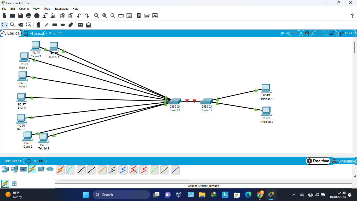Choose the Resize Shape tool
The width and height of the screenshot is (357, 201).
tap(29, 25)
